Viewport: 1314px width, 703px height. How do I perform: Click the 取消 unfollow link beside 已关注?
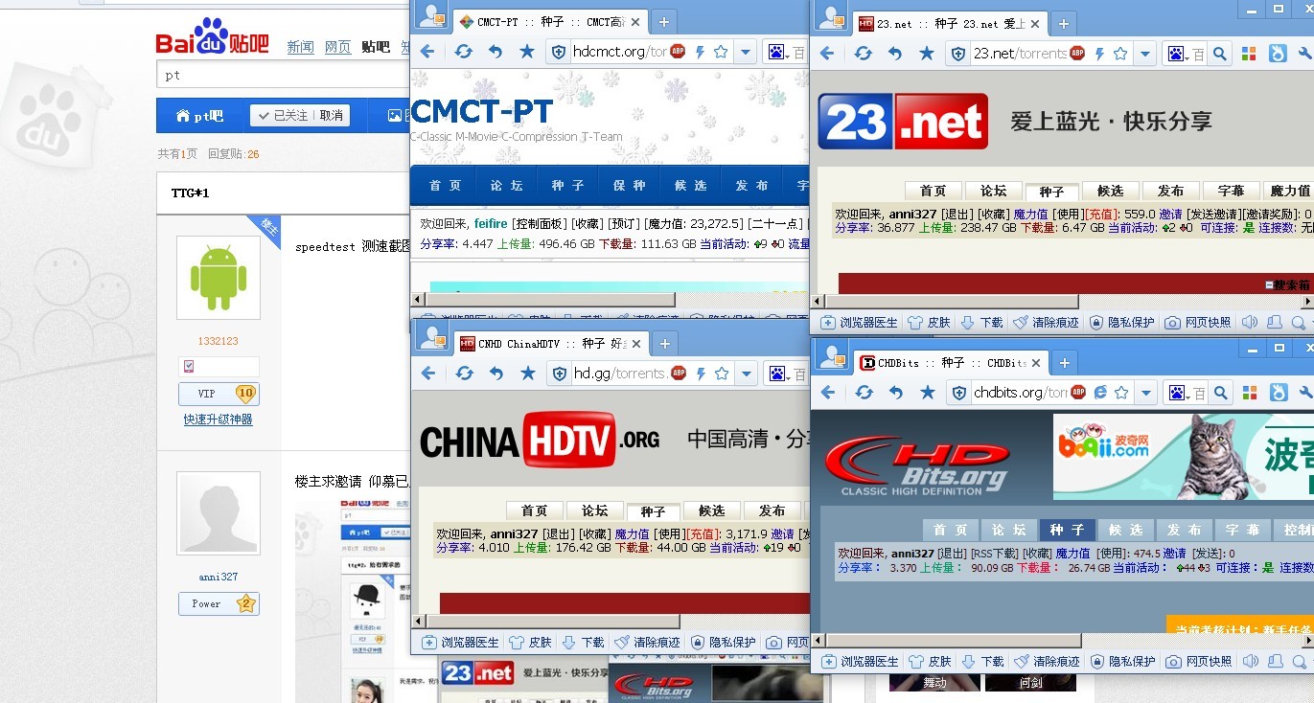(332, 116)
